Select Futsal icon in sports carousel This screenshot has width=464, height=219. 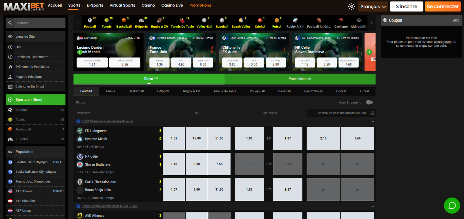tap(277, 20)
